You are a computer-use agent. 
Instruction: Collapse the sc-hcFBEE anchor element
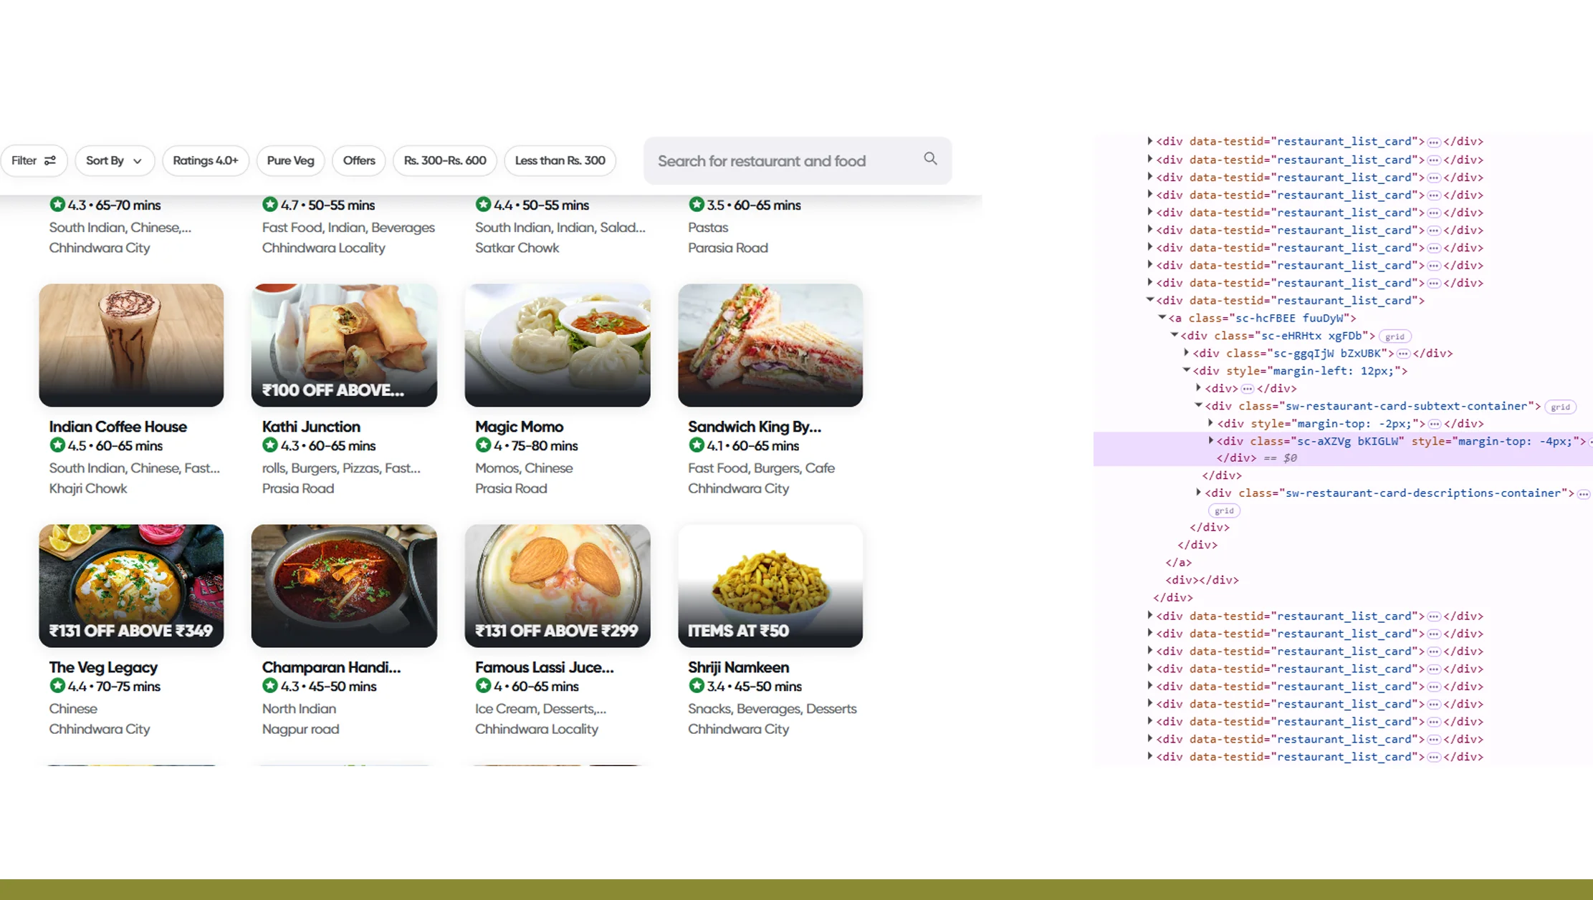(x=1162, y=318)
